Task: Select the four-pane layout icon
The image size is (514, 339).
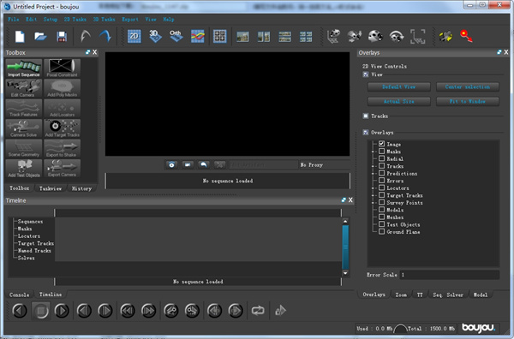Action: [306, 36]
